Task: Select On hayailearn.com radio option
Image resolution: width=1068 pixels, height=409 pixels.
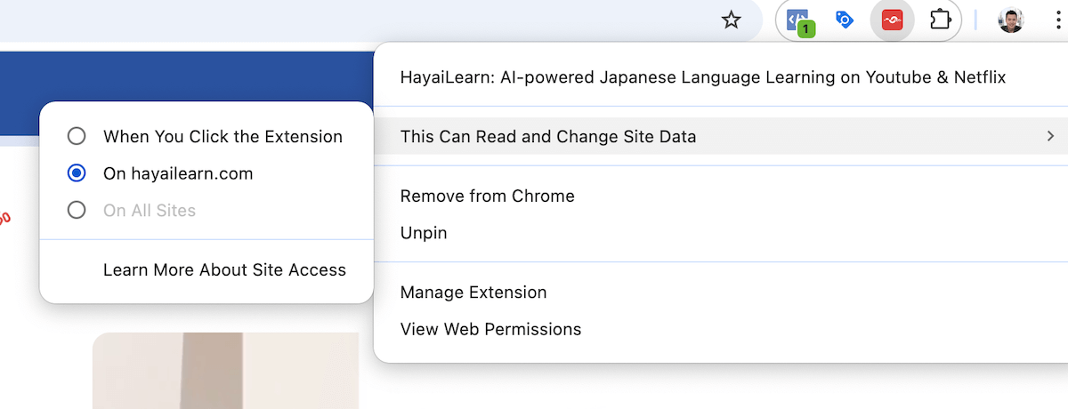Action: pyautogui.click(x=77, y=173)
